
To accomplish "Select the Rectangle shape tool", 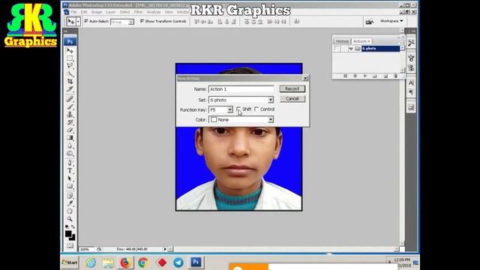I will click(x=70, y=186).
